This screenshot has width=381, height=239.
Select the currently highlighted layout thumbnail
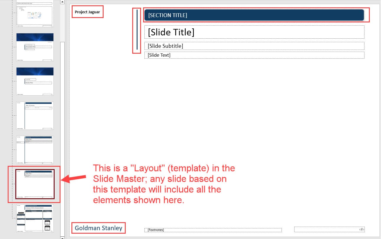click(35, 184)
